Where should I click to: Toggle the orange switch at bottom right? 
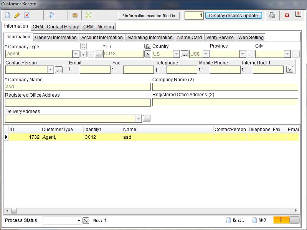[x=286, y=220]
